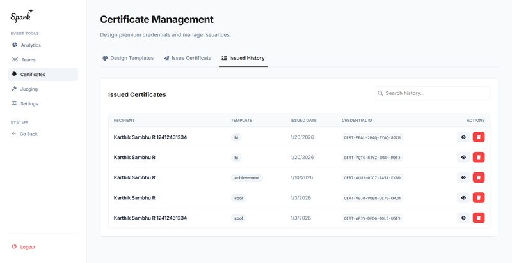Log out using the Logout button
This screenshot has width=512, height=263.
(x=28, y=247)
